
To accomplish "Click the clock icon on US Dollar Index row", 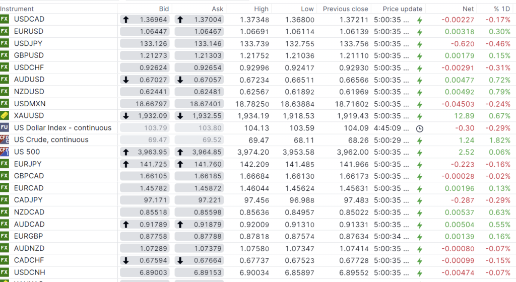I will click(x=419, y=128).
